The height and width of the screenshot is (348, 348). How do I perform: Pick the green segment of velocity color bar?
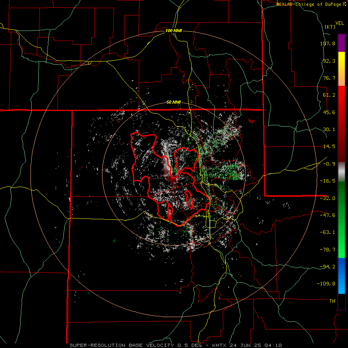pos(341,220)
